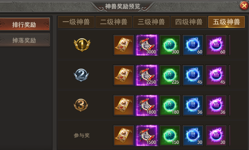249x150 pixels.
Task: Click the 五级神兽 tab
Action: pyautogui.click(x=226, y=22)
